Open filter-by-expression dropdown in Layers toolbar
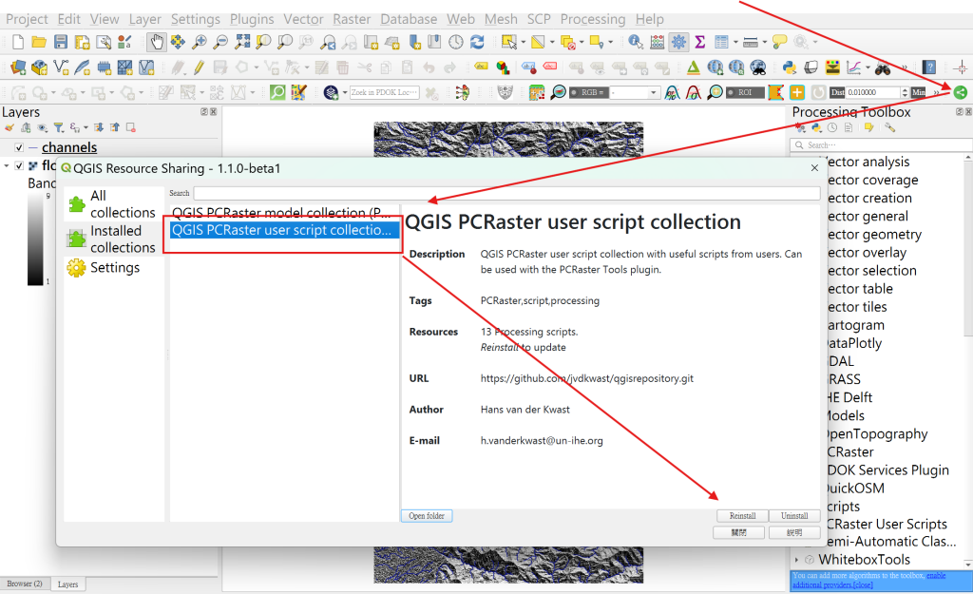 (x=86, y=128)
